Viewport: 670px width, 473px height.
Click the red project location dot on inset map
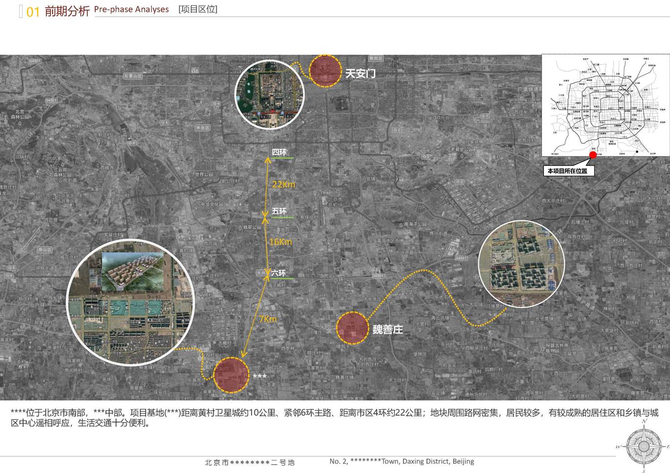[593, 155]
